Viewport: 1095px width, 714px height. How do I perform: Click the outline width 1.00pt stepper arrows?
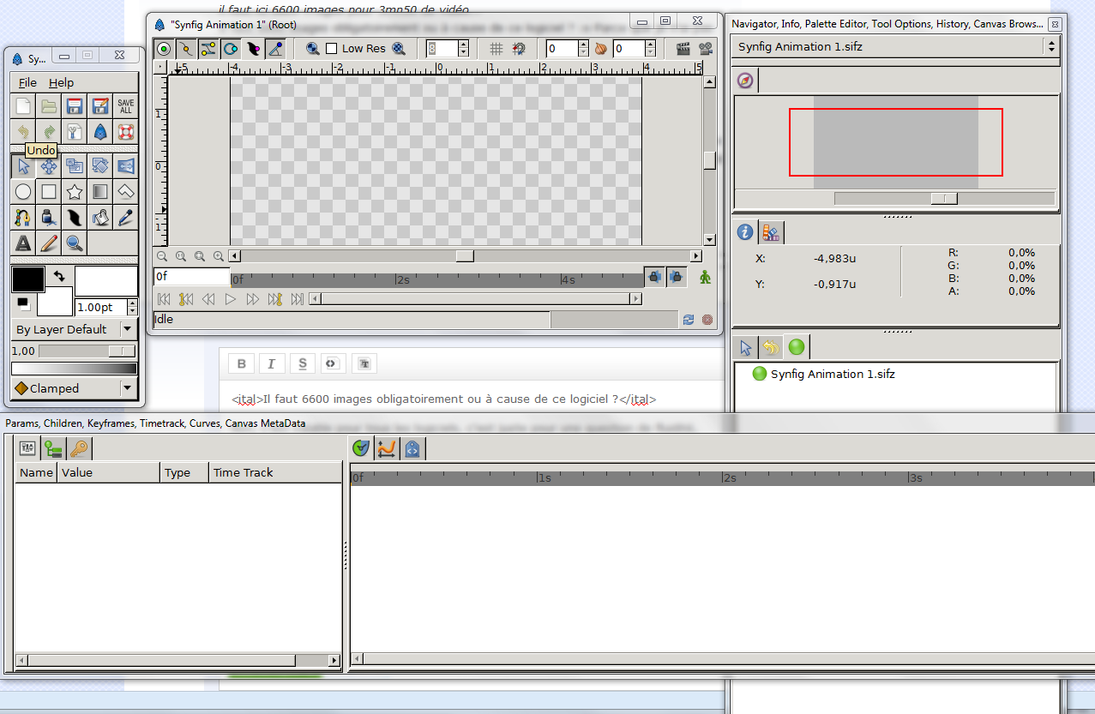click(132, 307)
